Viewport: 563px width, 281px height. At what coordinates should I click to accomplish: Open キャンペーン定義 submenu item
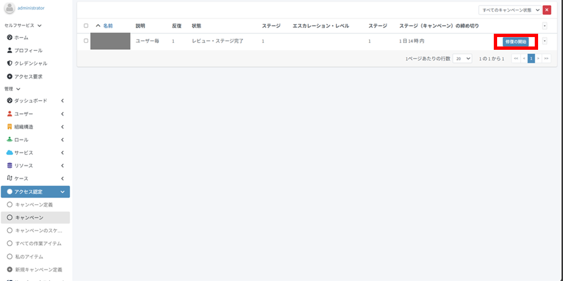35,205
